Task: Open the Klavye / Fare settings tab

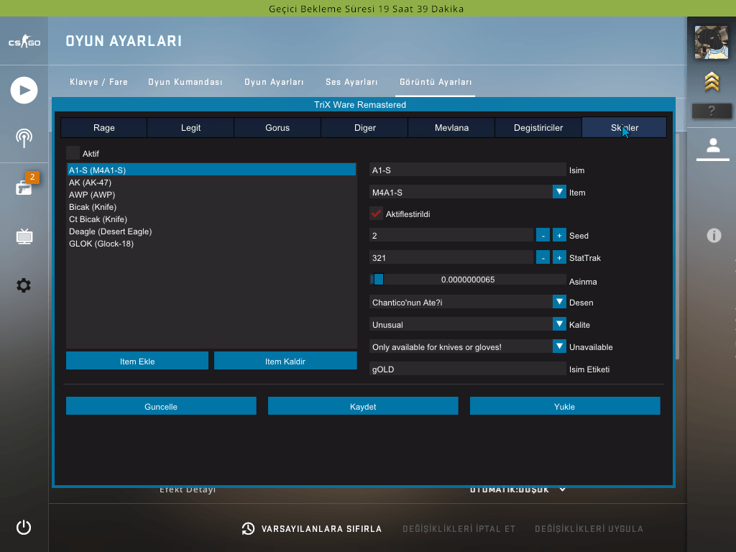Action: 98,82
